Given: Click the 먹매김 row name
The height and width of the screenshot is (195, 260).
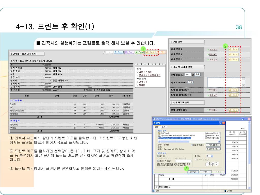Looking at the screenshot, I should 13,104.
